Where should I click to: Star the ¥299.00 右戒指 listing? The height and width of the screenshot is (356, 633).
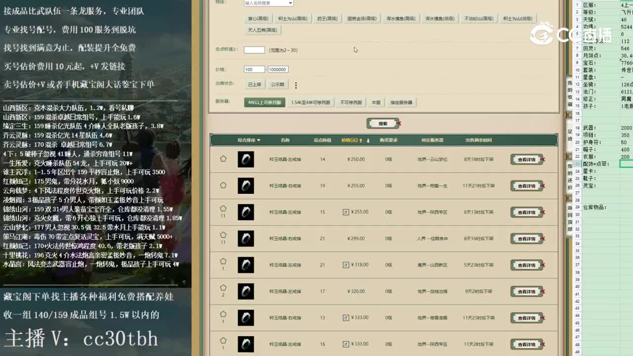pos(223,235)
